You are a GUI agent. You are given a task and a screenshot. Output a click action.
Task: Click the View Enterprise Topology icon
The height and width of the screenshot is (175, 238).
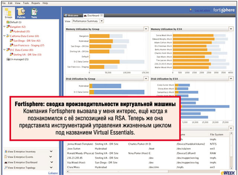click(6, 168)
